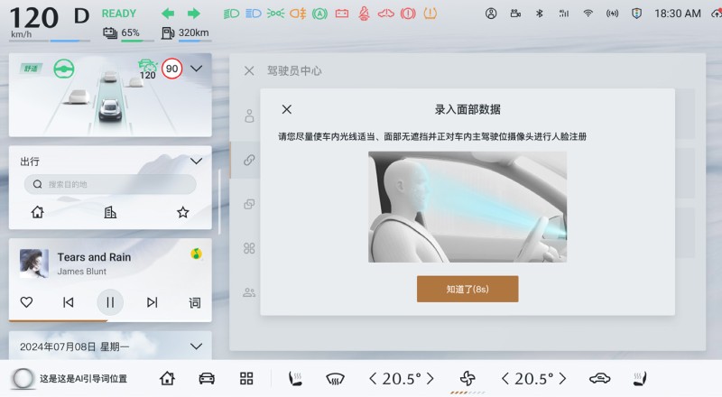Activate the AI voice assistant orb
This screenshot has height=397, width=722.
pyautogui.click(x=23, y=379)
